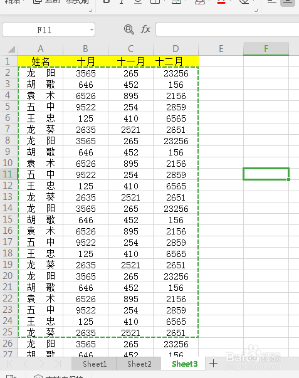Select row 1 header
Image resolution: width=299 pixels, height=378 pixels.
pyautogui.click(x=8, y=61)
